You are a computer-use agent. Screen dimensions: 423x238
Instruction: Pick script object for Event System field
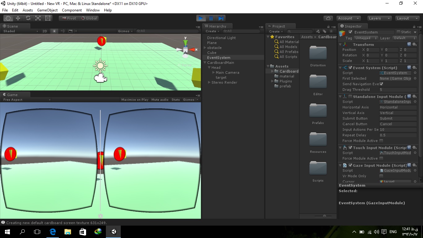415,73
